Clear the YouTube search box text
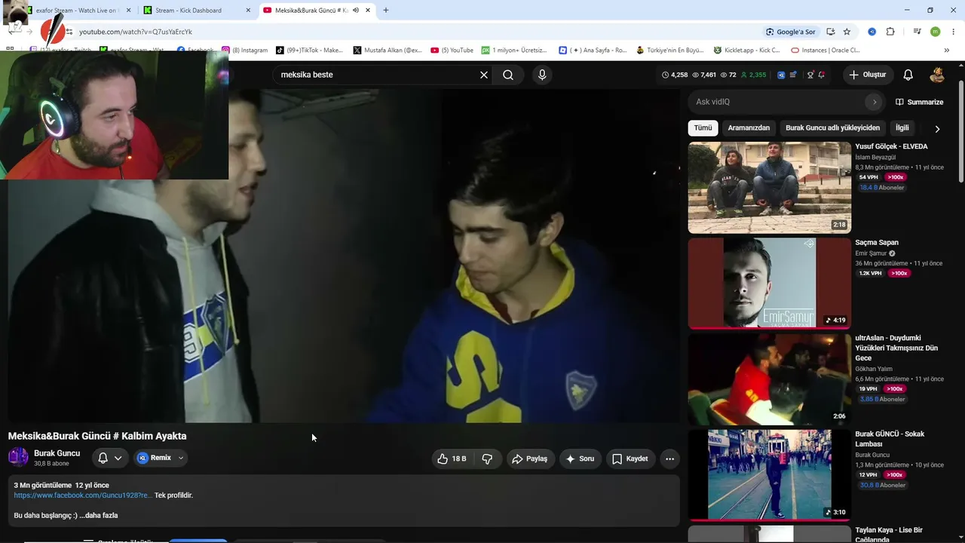 point(484,75)
